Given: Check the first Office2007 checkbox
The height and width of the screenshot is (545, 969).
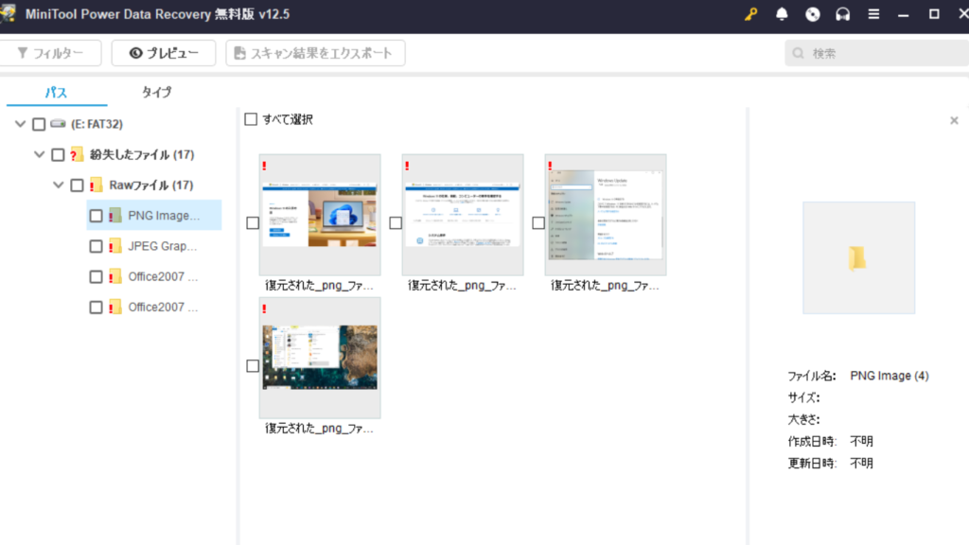Looking at the screenshot, I should (96, 277).
